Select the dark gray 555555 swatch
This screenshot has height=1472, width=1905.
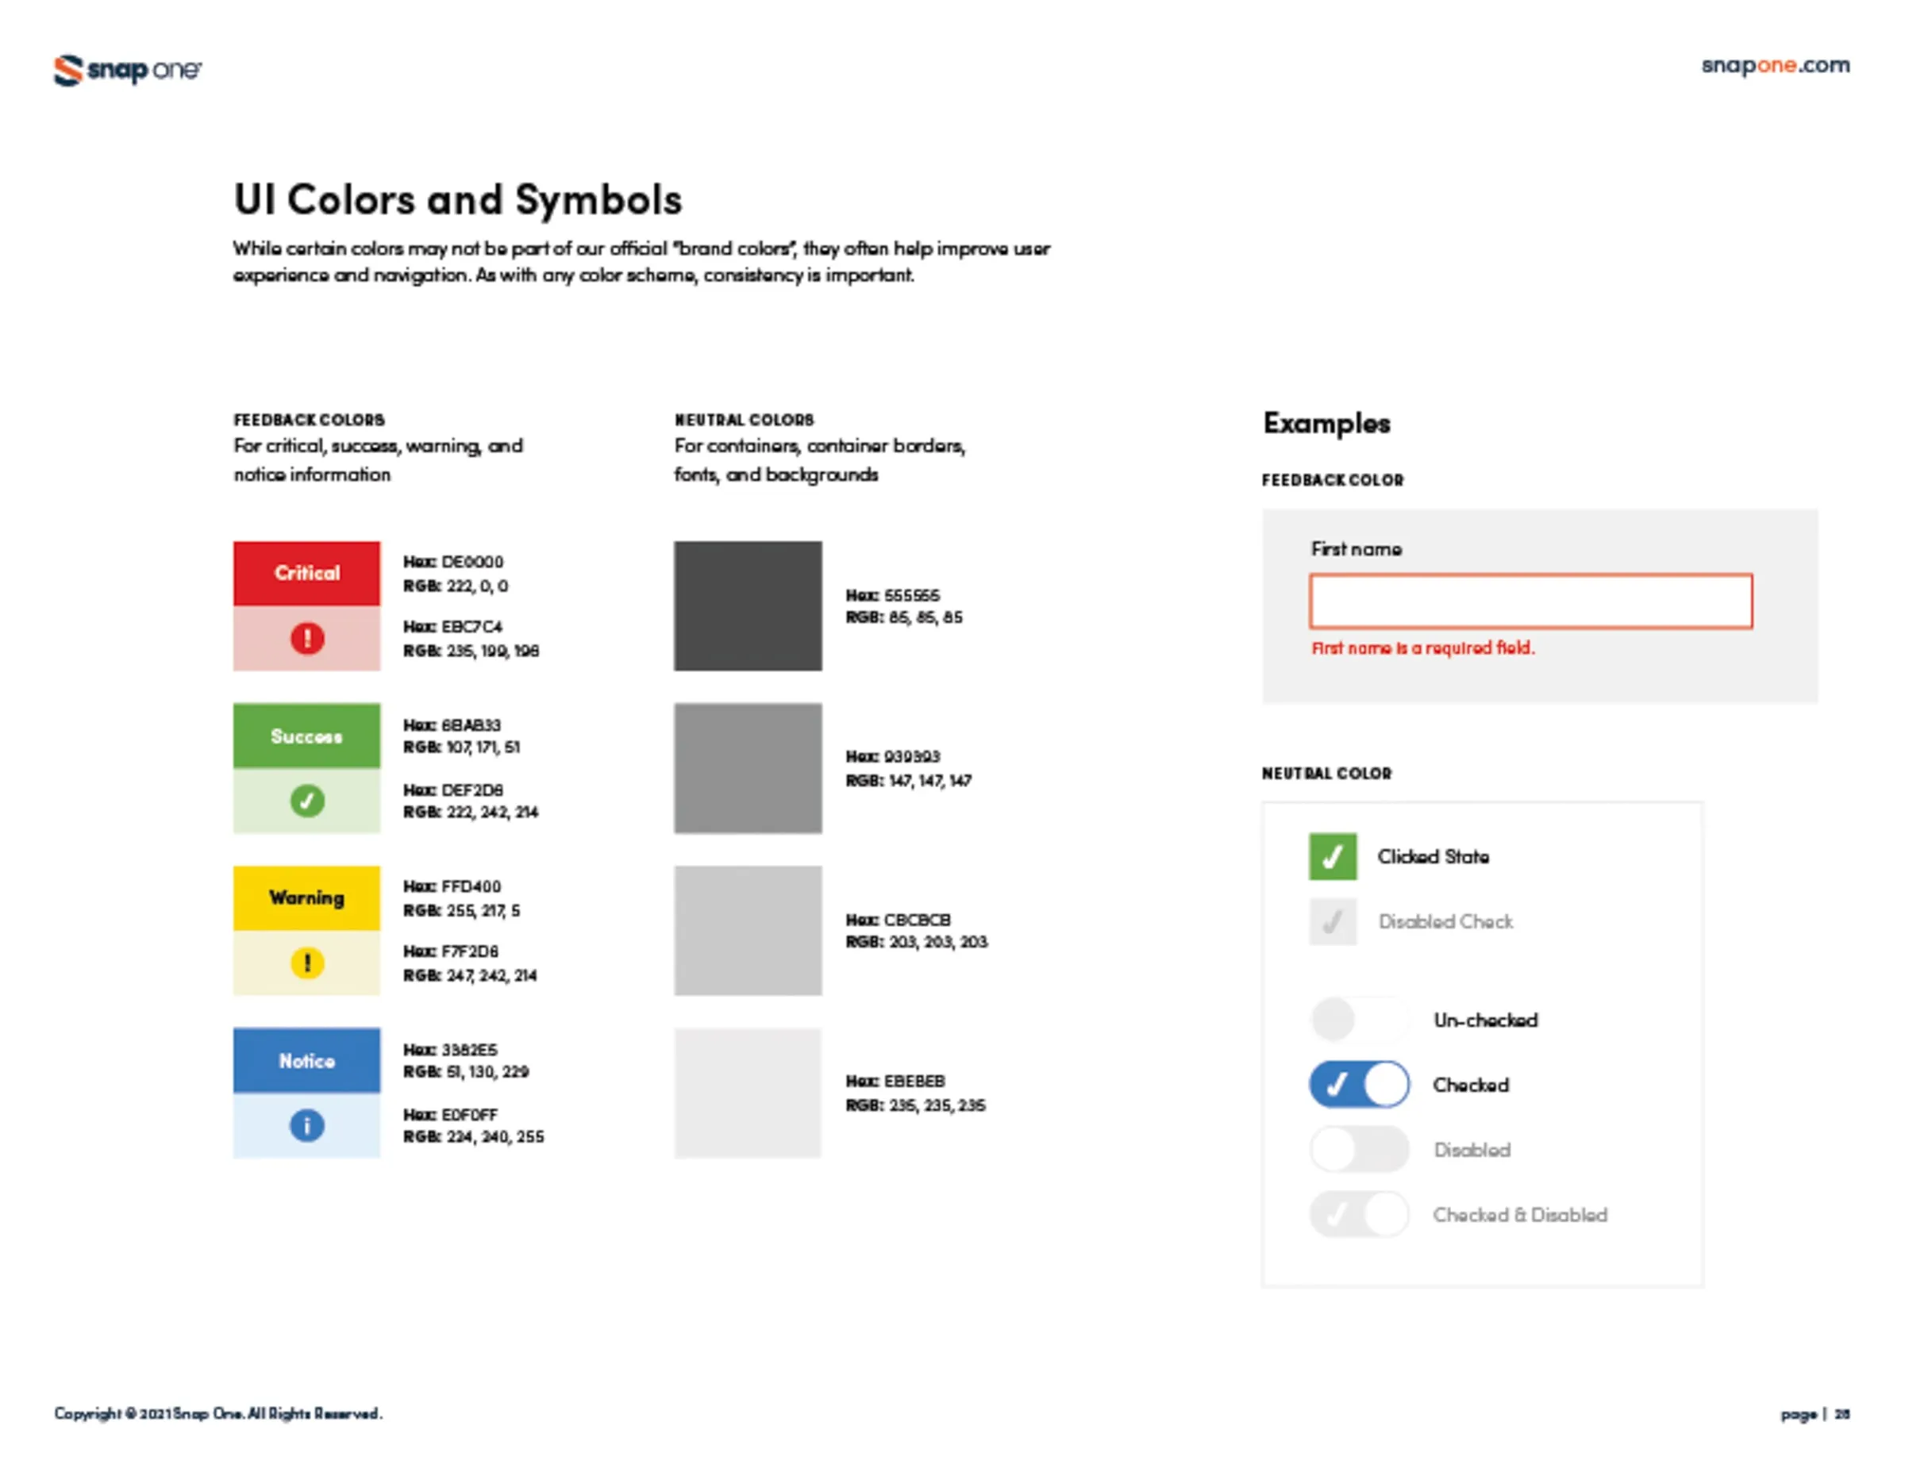tap(748, 606)
